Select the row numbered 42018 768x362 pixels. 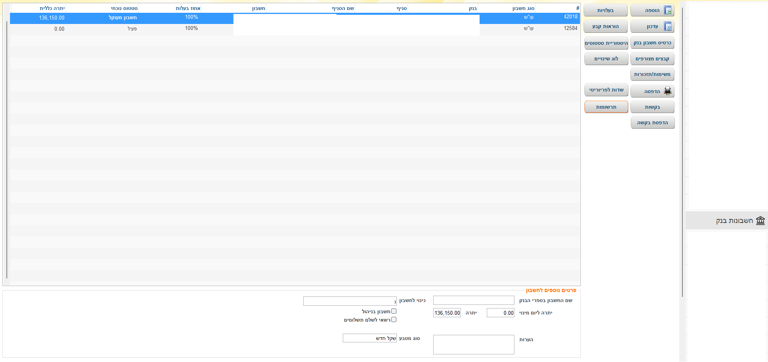tap(295, 18)
